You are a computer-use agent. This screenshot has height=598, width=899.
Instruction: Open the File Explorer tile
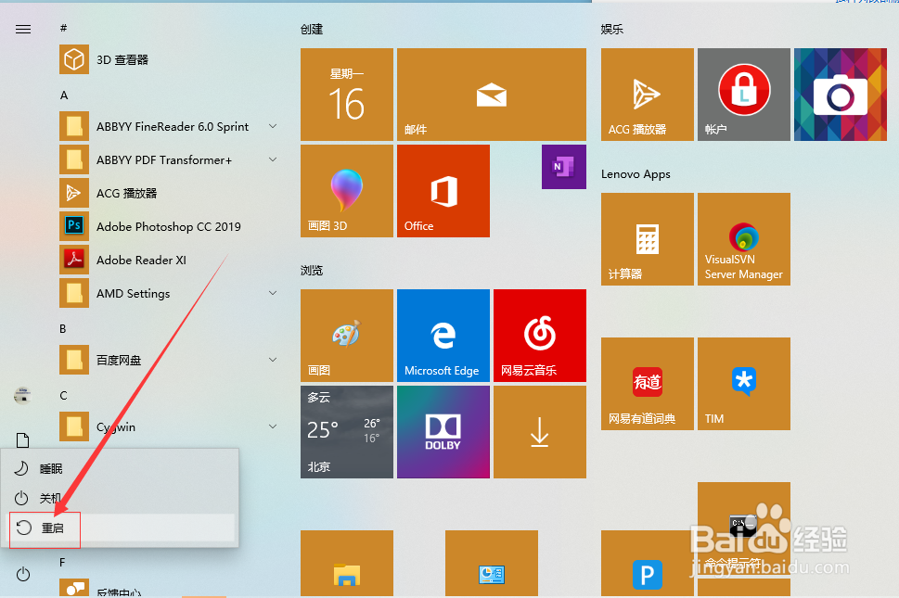pos(347,564)
